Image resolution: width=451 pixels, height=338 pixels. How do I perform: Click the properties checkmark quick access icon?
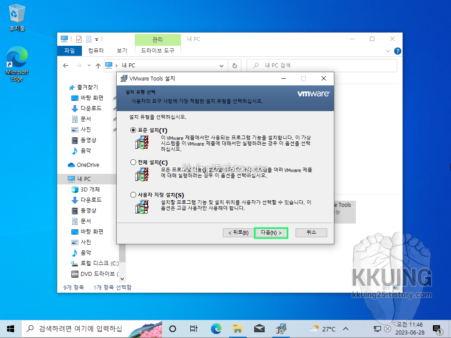[x=78, y=39]
